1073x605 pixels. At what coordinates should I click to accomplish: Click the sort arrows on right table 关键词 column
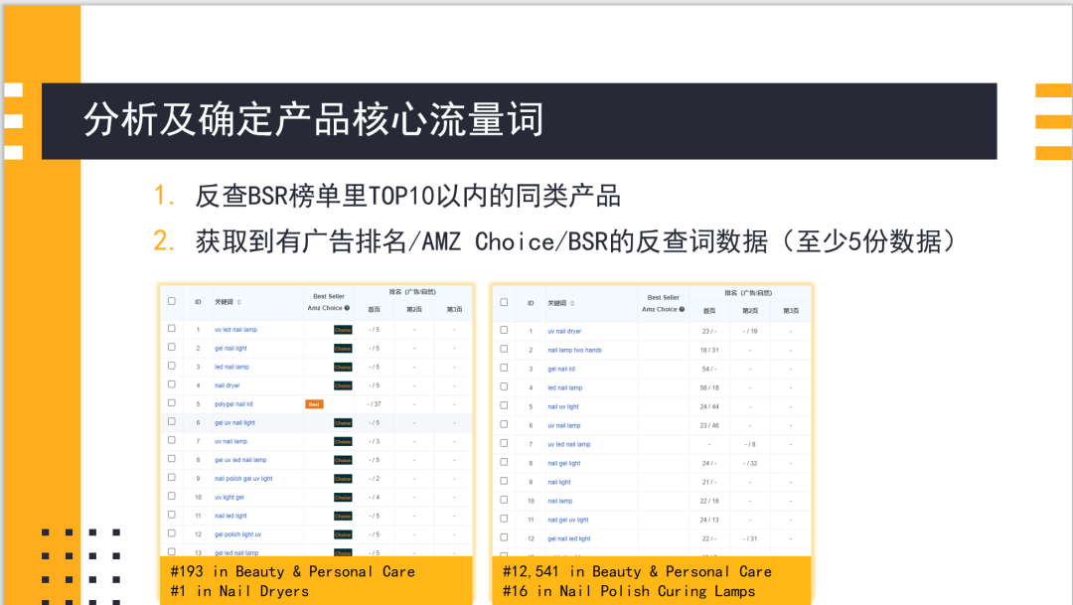click(573, 304)
